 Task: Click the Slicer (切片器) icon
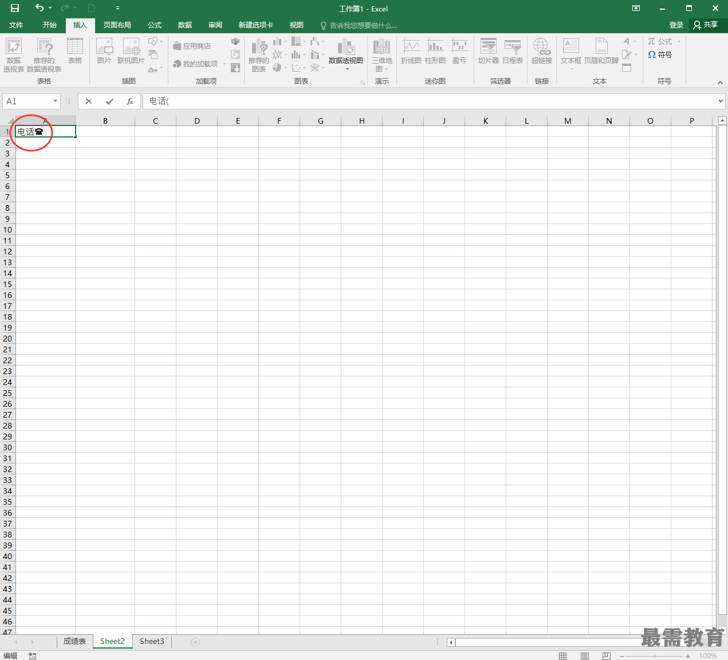click(x=489, y=51)
